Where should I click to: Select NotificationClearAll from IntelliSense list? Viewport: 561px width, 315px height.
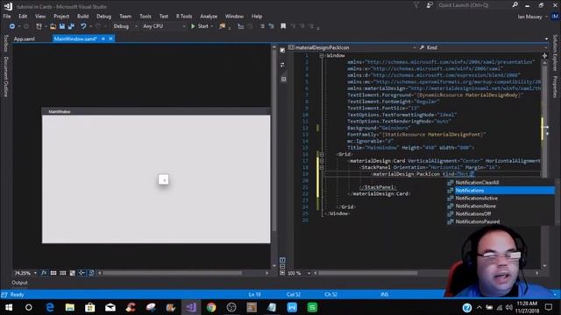coord(501,183)
